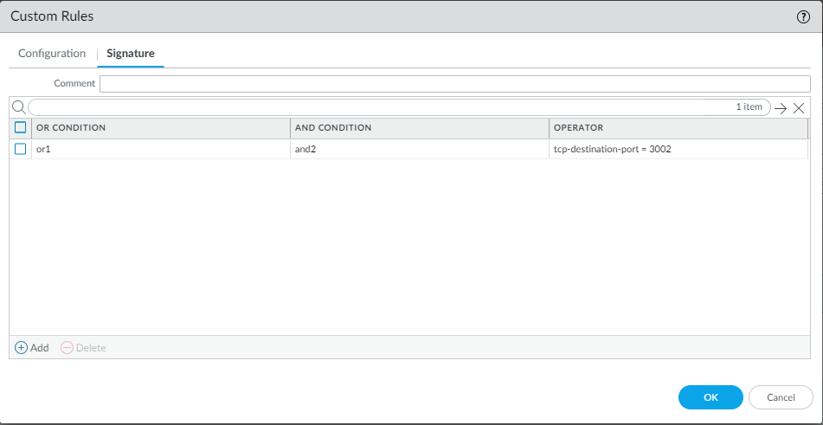
Task: Click the search apply arrow icon
Action: [x=781, y=108]
